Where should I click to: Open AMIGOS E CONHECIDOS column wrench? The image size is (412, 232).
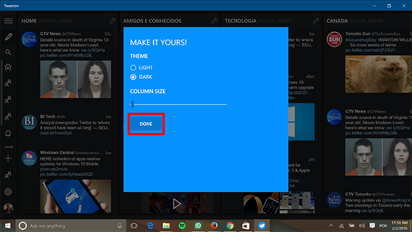point(214,21)
